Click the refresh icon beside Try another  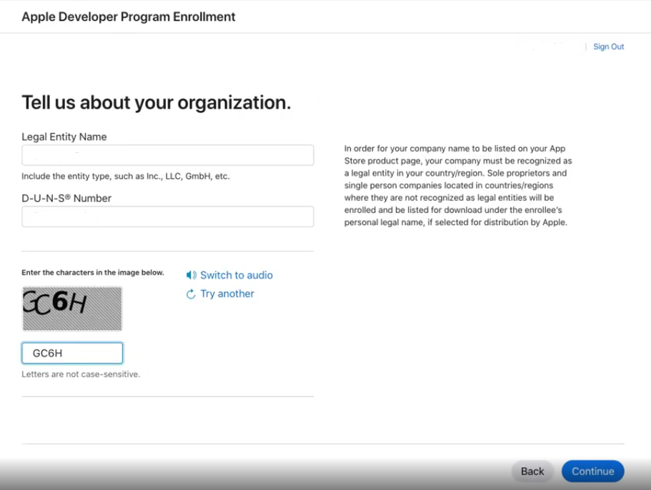coord(191,294)
